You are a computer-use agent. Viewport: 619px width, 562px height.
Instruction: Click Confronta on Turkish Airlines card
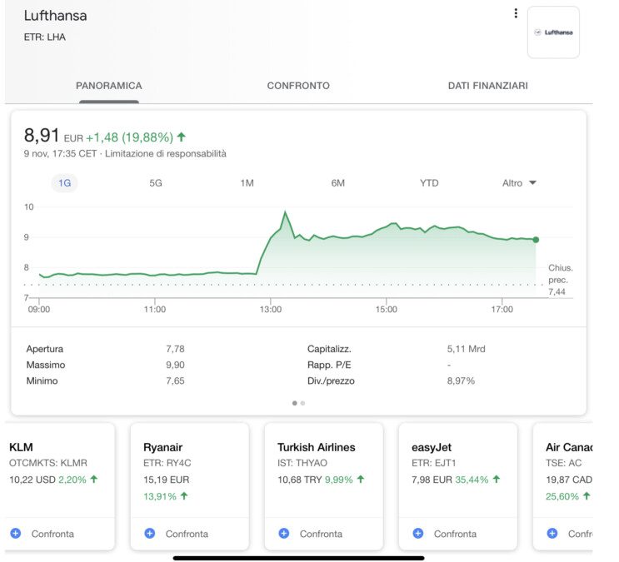coord(321,534)
